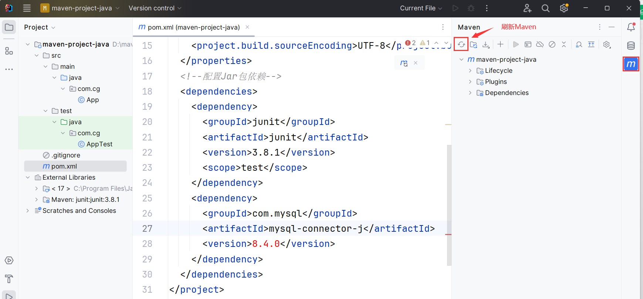Load Maven changes floating icon in editor
The image size is (643, 299).
point(404,63)
